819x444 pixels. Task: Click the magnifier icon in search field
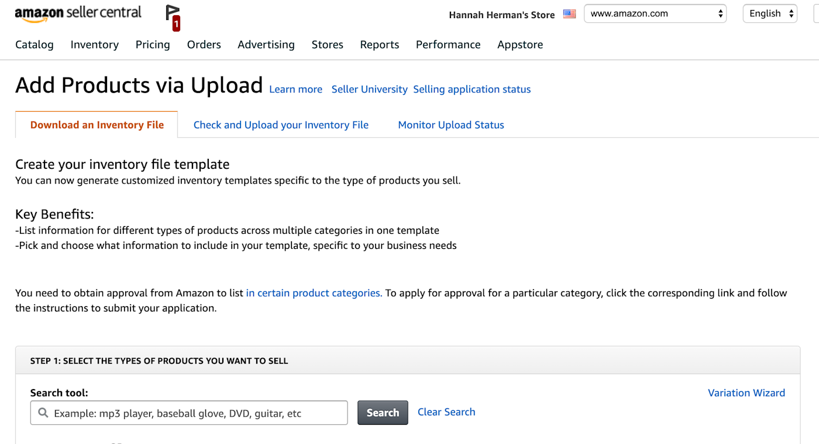click(43, 413)
